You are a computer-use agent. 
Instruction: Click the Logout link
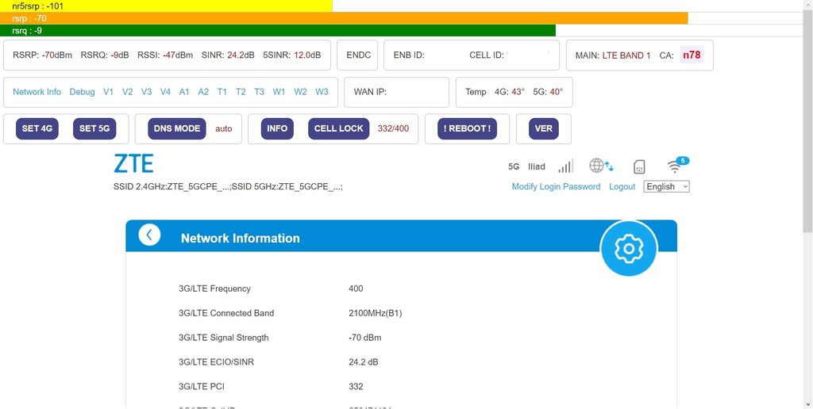tap(622, 186)
